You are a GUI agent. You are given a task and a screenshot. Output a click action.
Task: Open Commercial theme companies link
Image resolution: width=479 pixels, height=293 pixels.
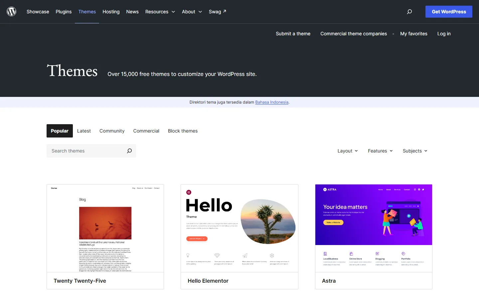354,34
